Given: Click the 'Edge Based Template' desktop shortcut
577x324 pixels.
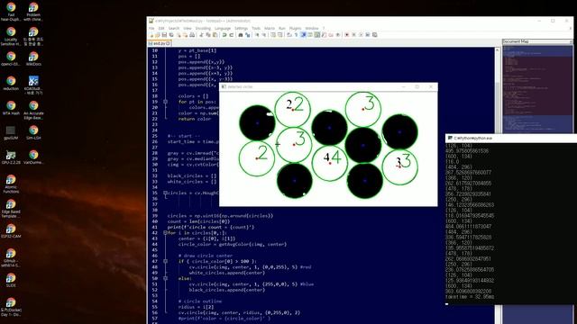Looking at the screenshot, I should point(11,209).
